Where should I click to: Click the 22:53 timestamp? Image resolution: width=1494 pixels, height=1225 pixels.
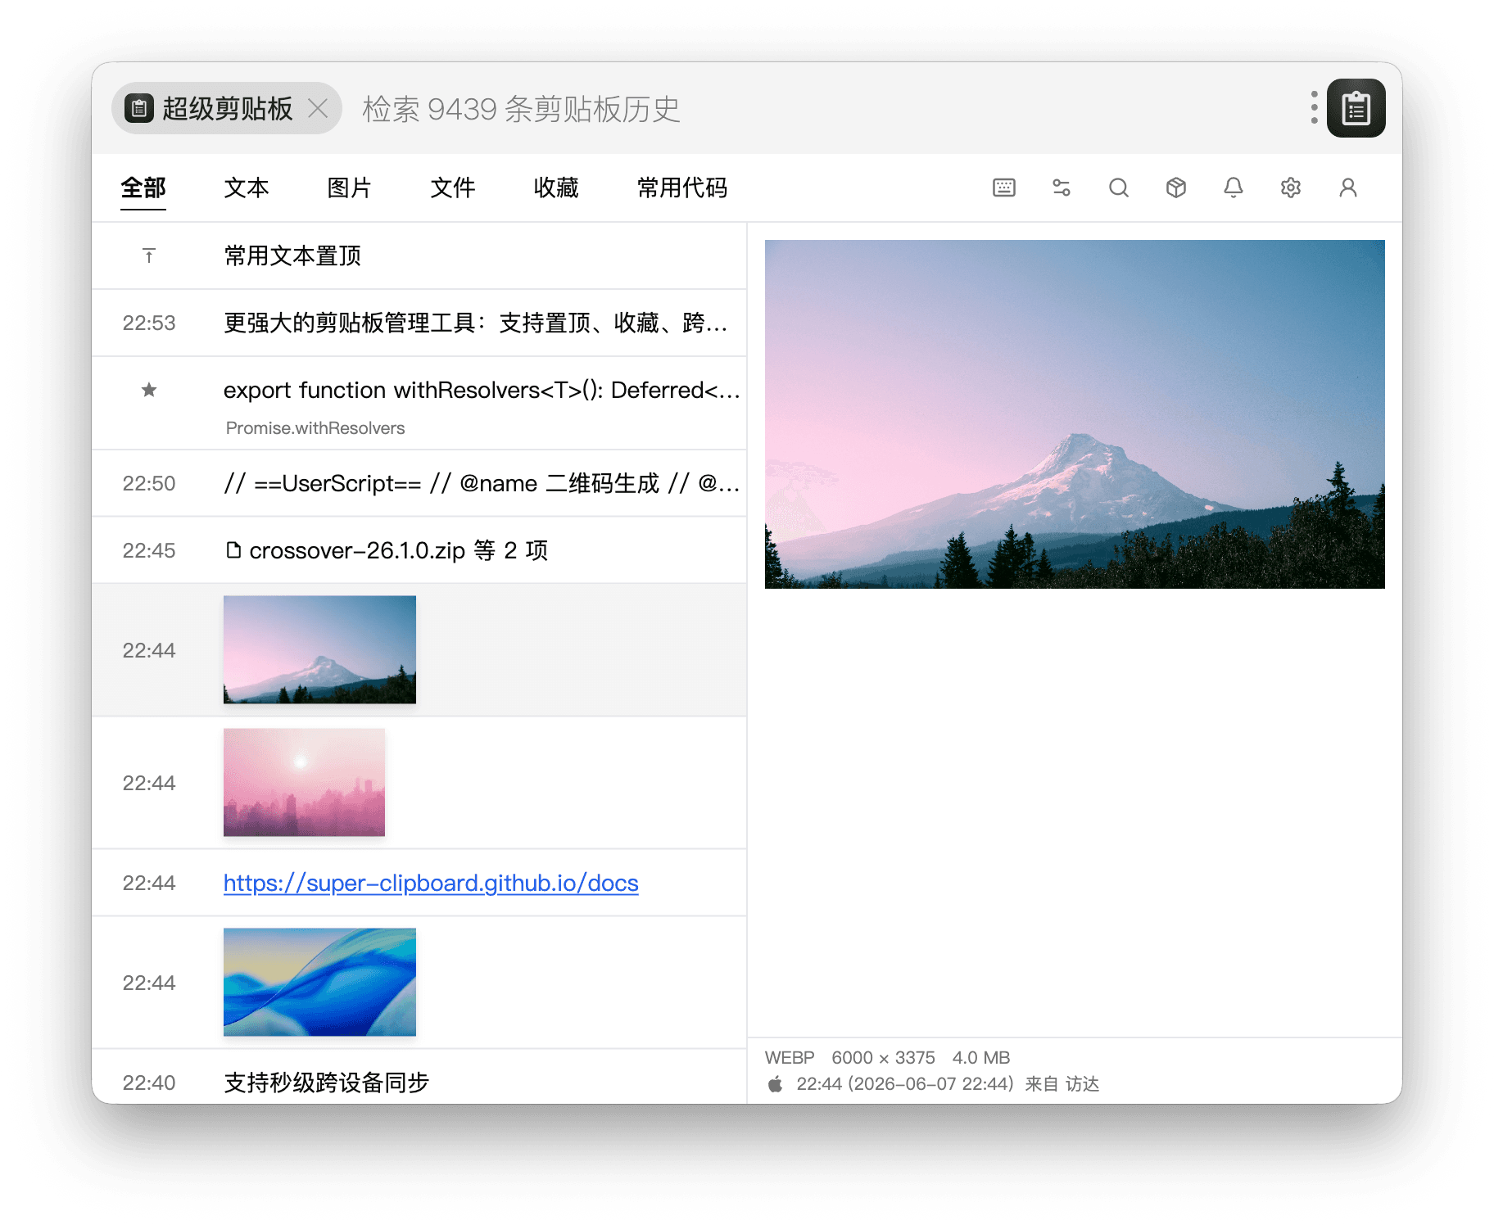coord(148,323)
